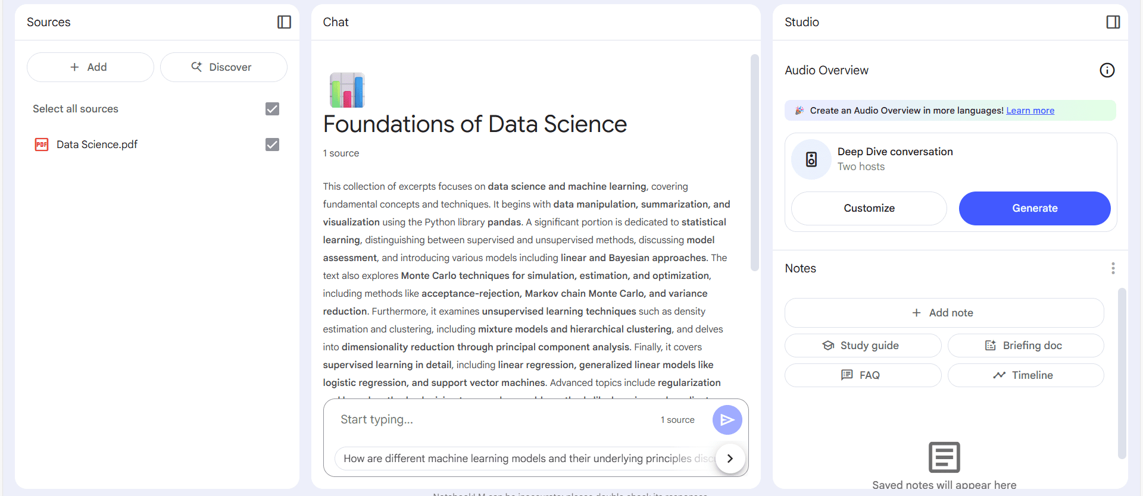Open Audio Overview info icon

point(1107,70)
